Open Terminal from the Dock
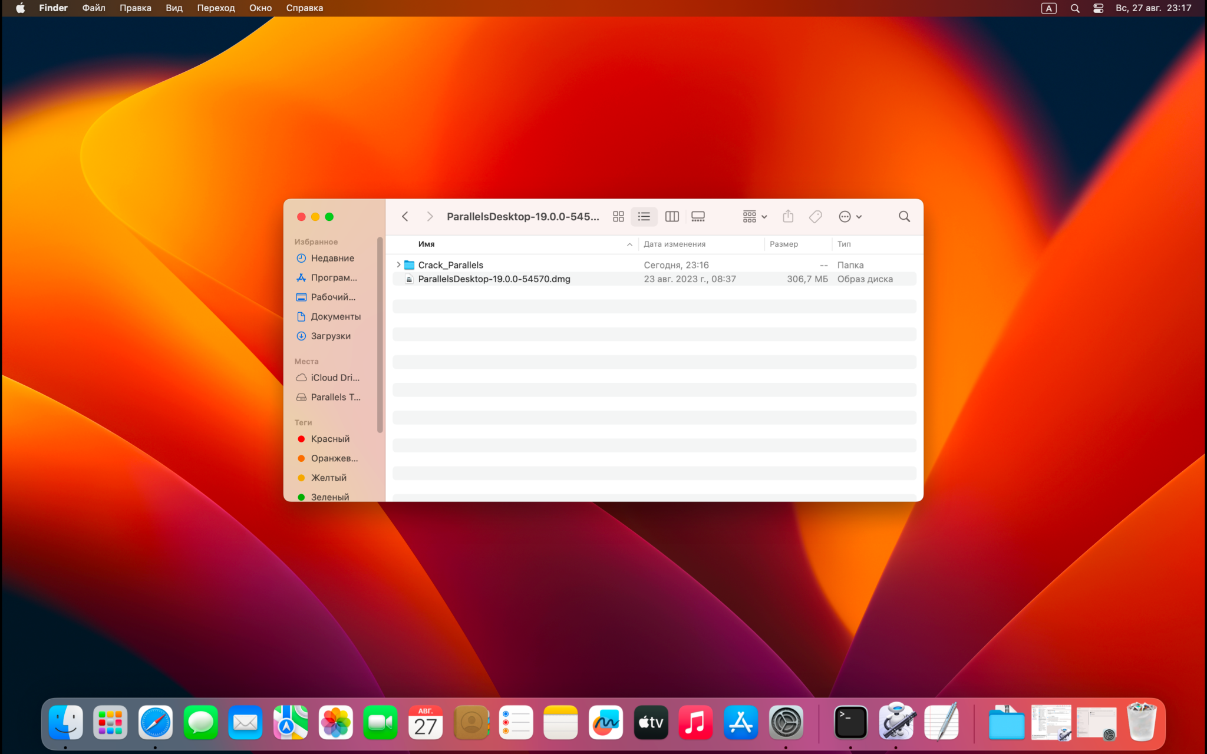This screenshot has width=1207, height=754. 851,722
